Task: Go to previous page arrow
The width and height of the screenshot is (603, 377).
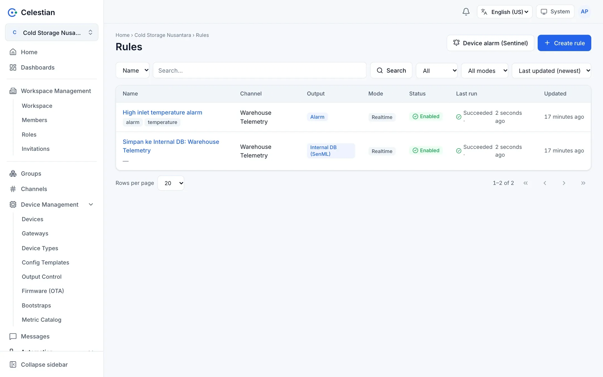Action: (x=545, y=183)
